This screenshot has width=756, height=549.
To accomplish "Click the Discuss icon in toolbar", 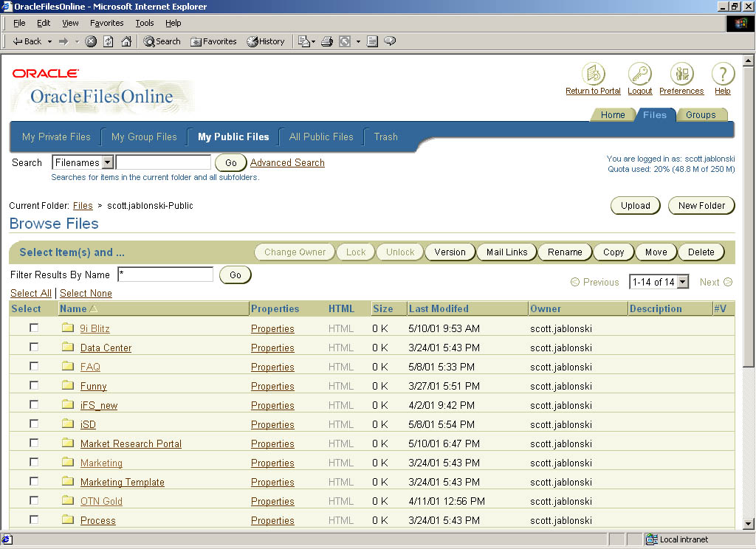I will point(390,41).
